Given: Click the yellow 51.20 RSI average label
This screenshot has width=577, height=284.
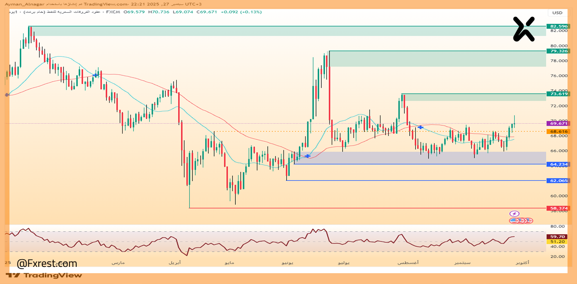Looking at the screenshot, I should pos(559,242).
